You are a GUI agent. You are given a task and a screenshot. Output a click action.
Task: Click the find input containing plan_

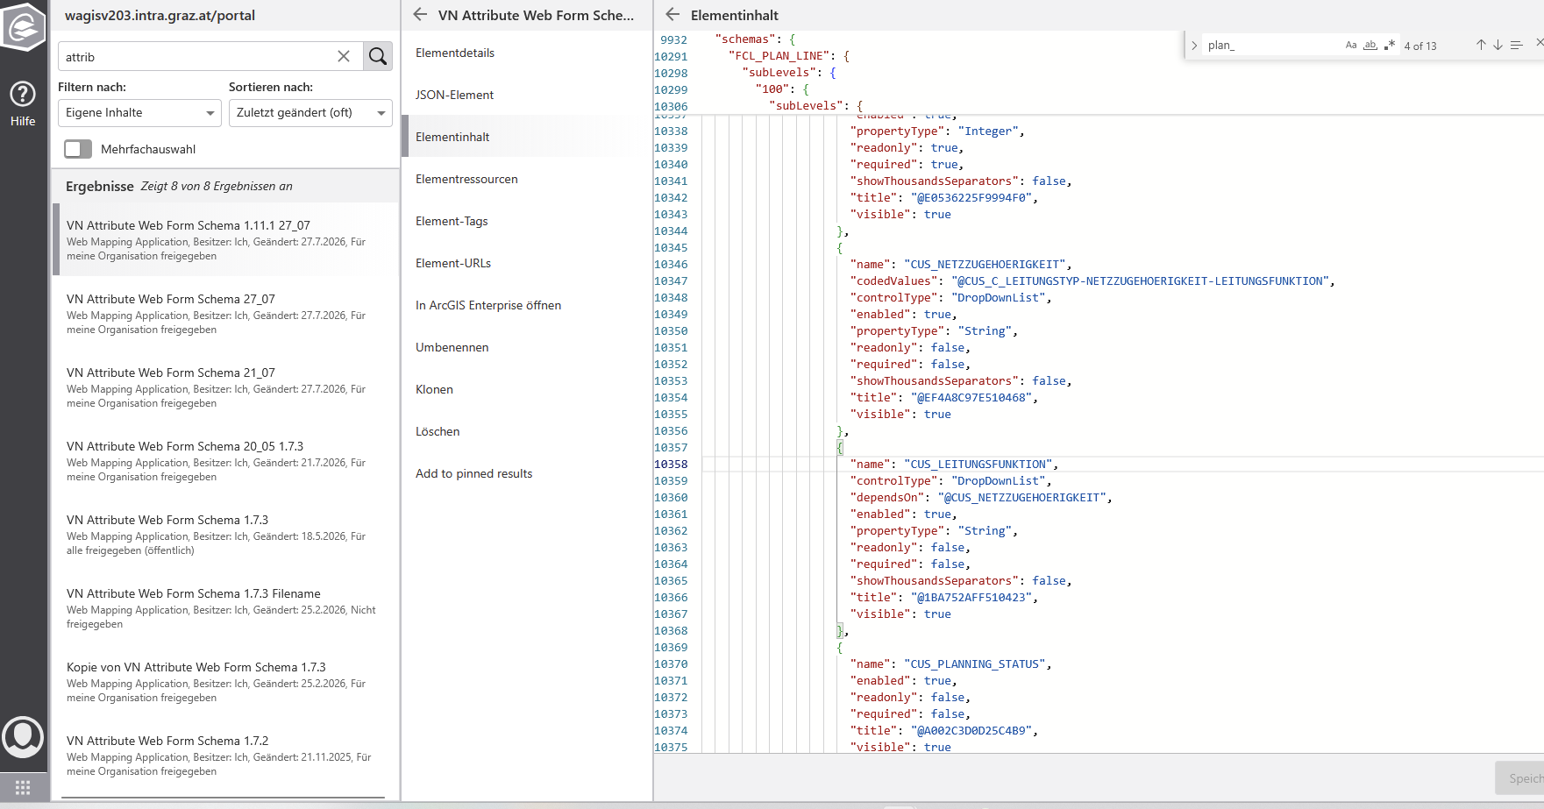[x=1271, y=46]
